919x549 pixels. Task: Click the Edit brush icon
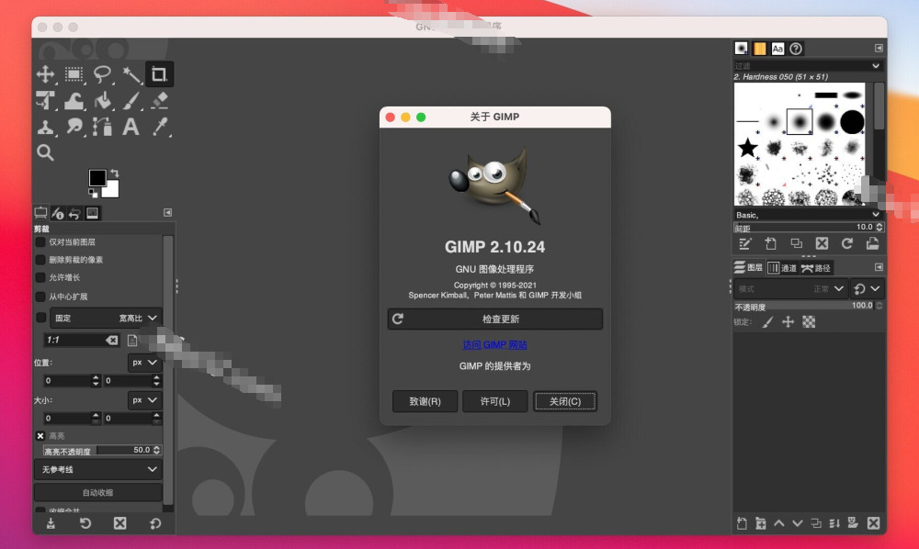[745, 244]
